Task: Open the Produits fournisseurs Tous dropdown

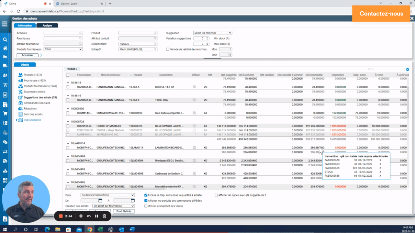Action: coord(63,49)
